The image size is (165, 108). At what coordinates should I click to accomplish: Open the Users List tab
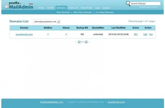(x=73, y=8)
